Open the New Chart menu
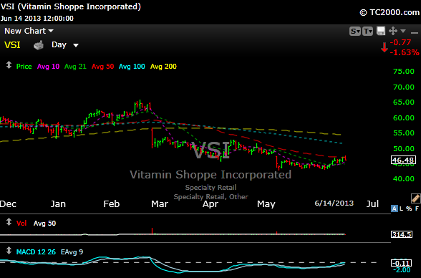Viewport: 421px width, 278px height. tap(29, 31)
